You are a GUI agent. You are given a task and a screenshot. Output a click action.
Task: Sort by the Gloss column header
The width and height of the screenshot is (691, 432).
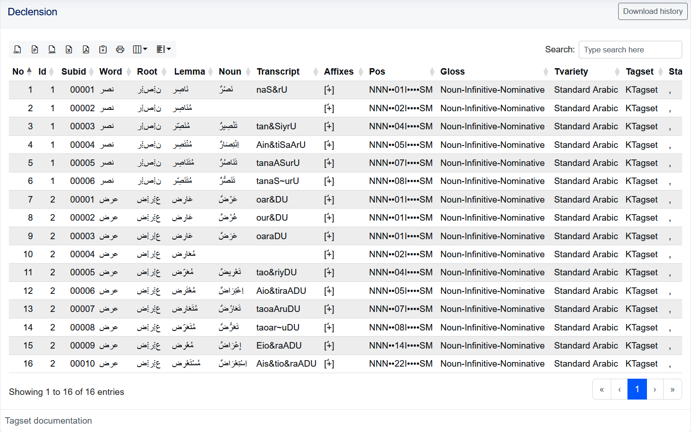494,71
